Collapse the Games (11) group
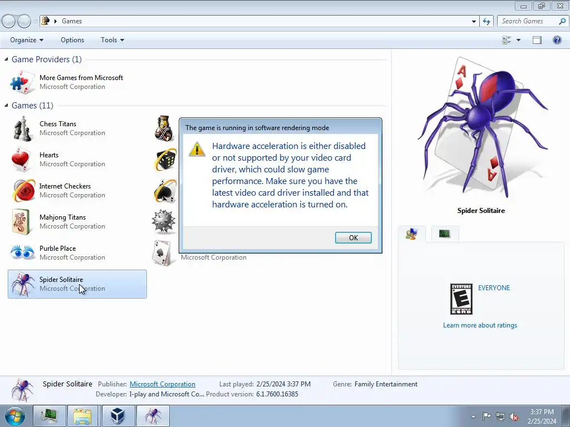Viewport: 570px width, 427px height. (6, 105)
